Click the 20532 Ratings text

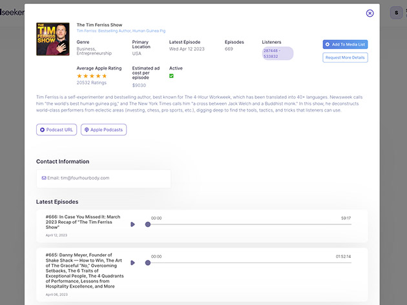tap(91, 83)
